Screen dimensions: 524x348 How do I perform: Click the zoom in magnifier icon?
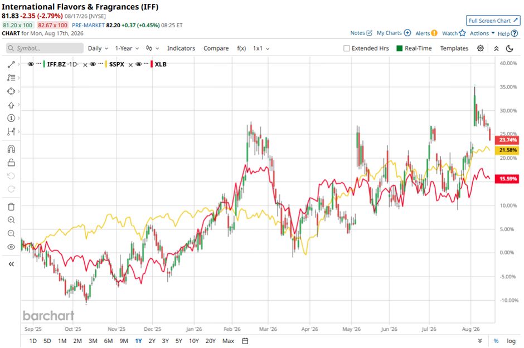11,220
